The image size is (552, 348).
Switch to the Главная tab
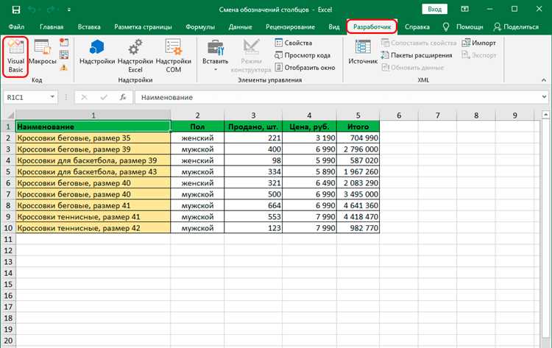(x=52, y=26)
